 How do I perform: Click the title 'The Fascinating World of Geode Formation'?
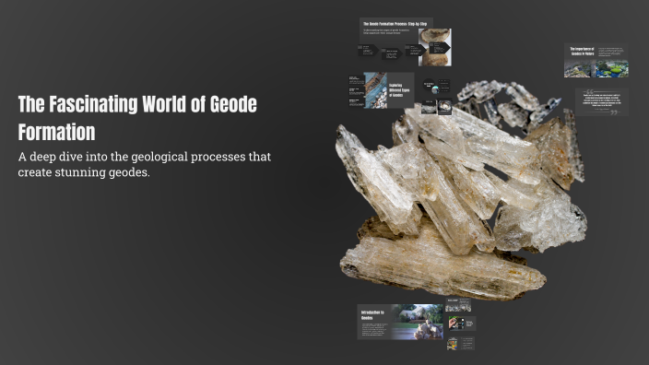pos(137,118)
